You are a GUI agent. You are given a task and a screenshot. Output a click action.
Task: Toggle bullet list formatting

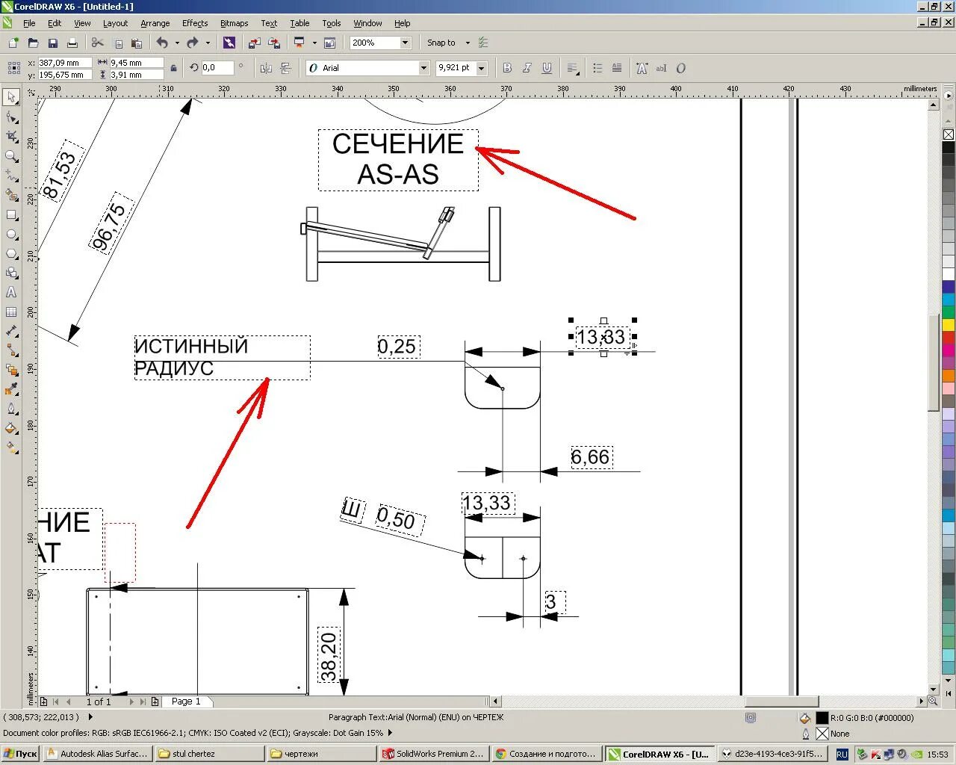597,68
